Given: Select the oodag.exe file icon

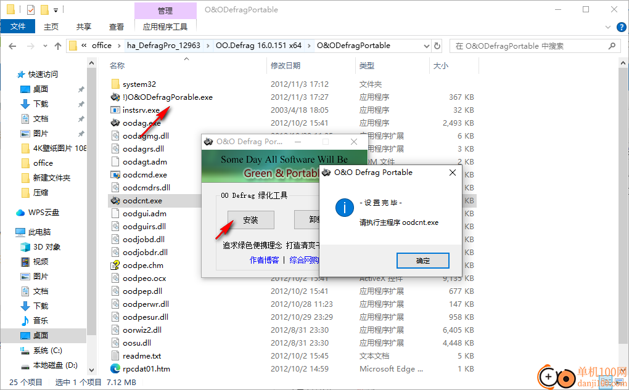Looking at the screenshot, I should tap(115, 123).
